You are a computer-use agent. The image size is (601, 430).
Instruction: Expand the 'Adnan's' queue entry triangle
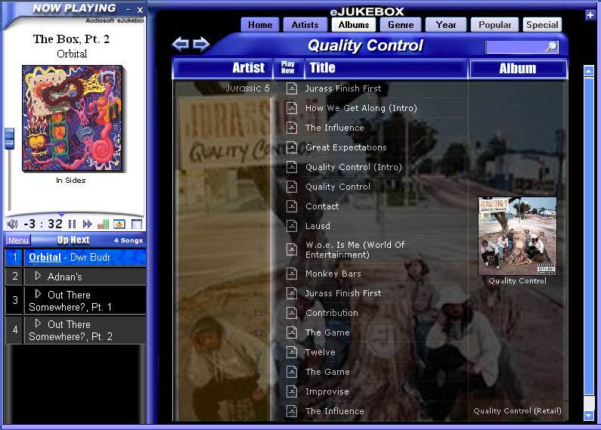point(38,276)
